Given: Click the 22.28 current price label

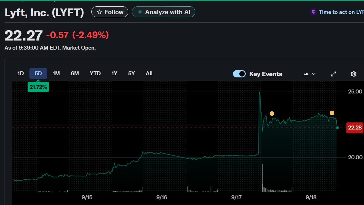Looking at the screenshot, I should click(355, 128).
